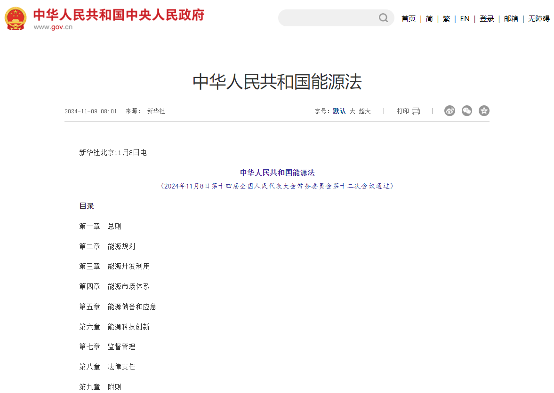Click inside the search input box
The image size is (554, 393).
(329, 18)
